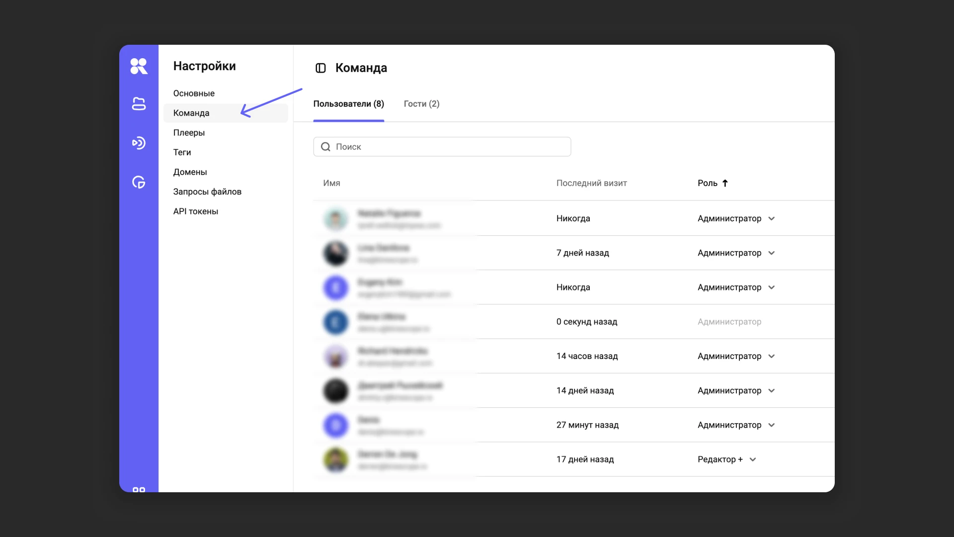Select the playback waveform icon in sidebar
This screenshot has height=537, width=954.
pyautogui.click(x=139, y=143)
